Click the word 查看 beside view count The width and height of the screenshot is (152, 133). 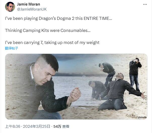point(66,126)
